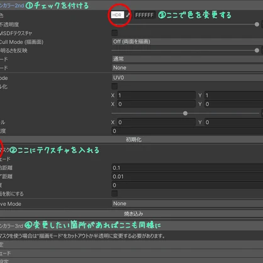Viewport: 263px width, 263px height.
Task: Open the Cull Mode Off (両面を描画) dropdown
Action: [x=187, y=42]
